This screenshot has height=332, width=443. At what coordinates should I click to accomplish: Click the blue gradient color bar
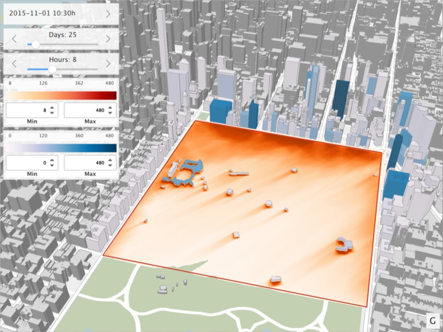point(60,148)
